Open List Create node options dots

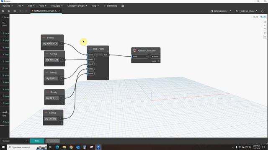107,78
